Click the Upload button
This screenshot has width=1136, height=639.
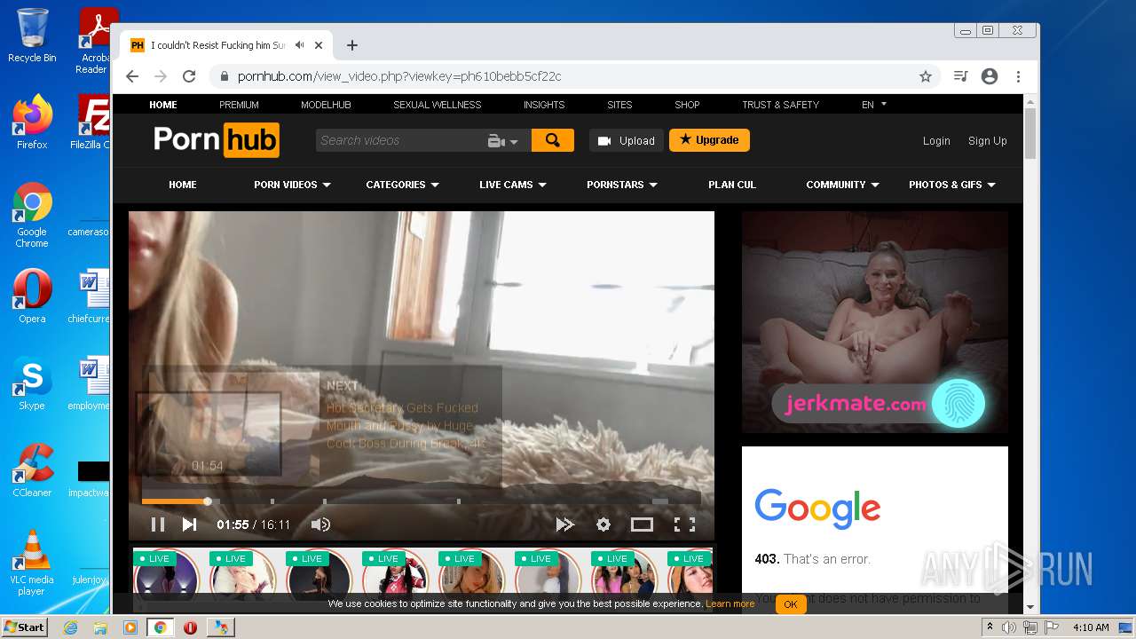coord(627,140)
